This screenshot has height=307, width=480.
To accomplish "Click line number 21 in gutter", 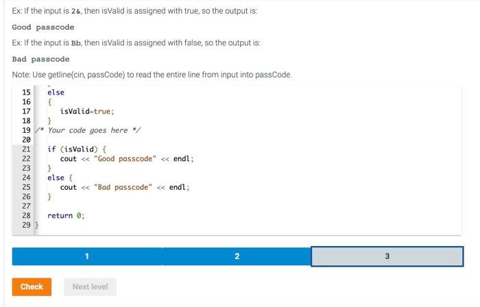I will pyautogui.click(x=26, y=149).
